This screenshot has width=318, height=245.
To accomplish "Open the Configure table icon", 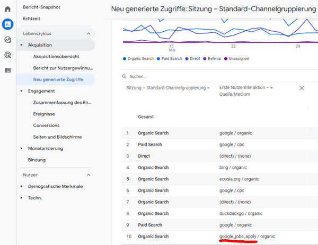I will pos(8,70).
